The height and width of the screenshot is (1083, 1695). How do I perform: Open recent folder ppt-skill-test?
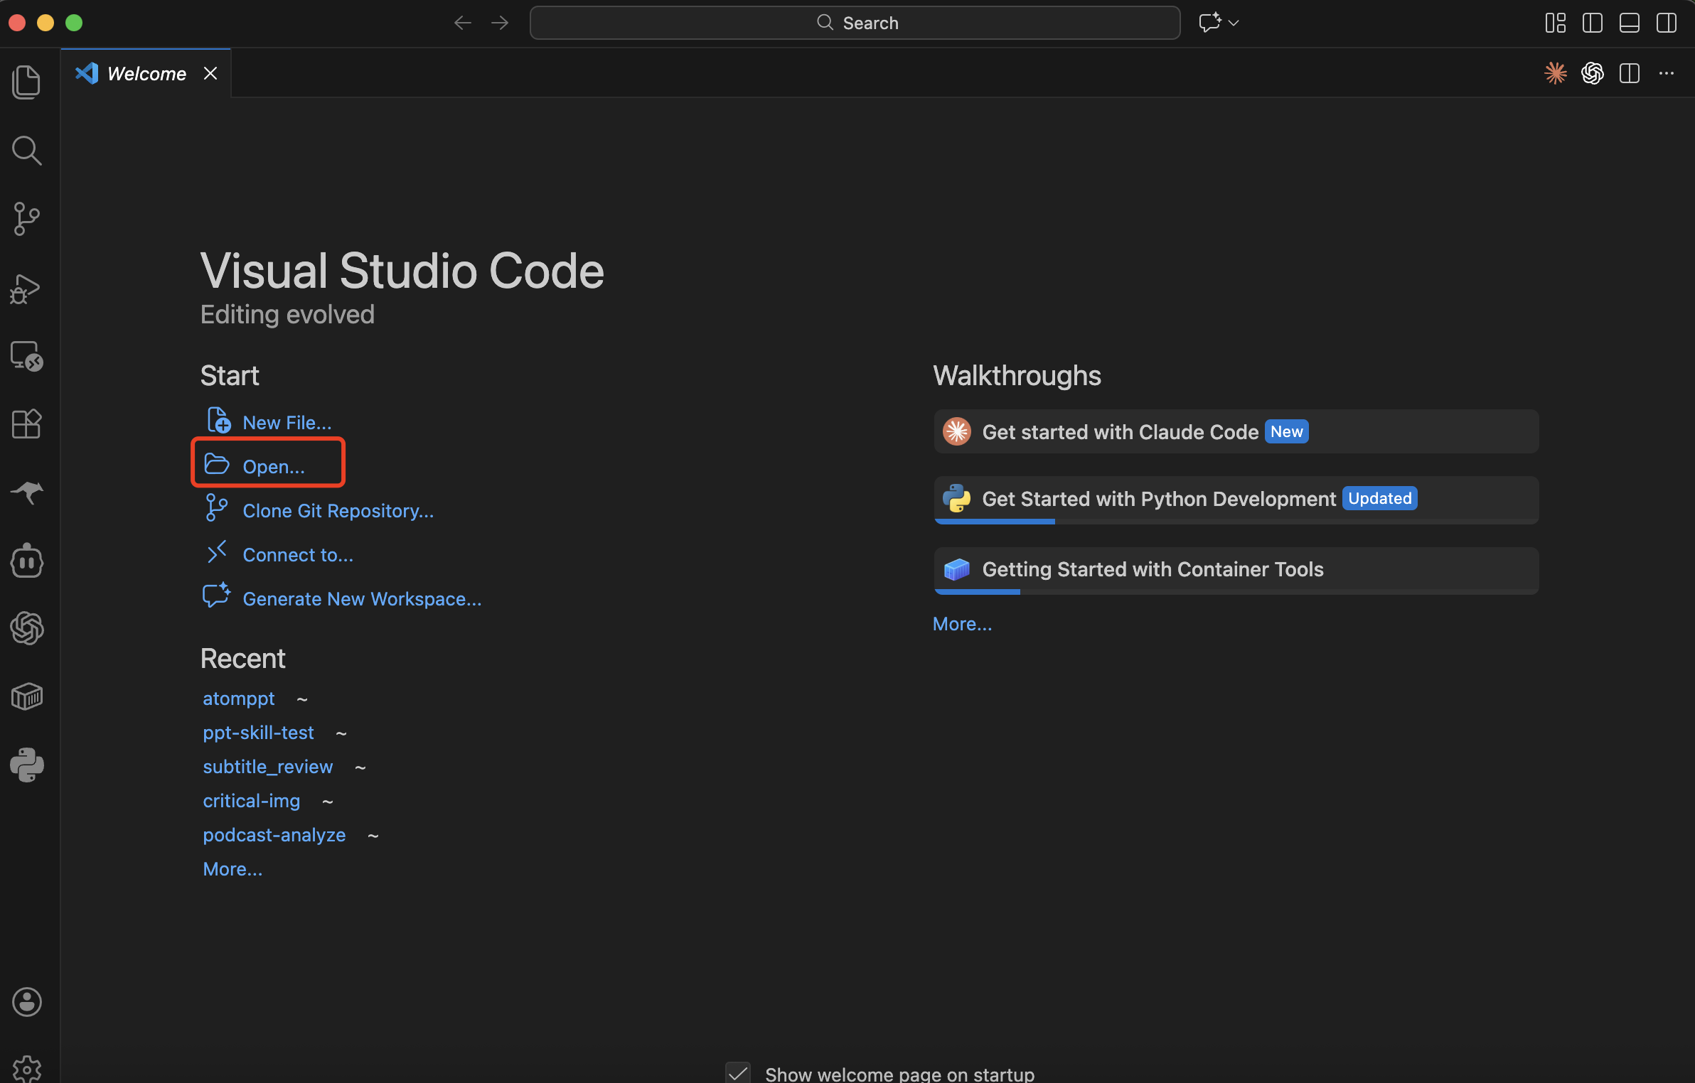pyautogui.click(x=258, y=732)
